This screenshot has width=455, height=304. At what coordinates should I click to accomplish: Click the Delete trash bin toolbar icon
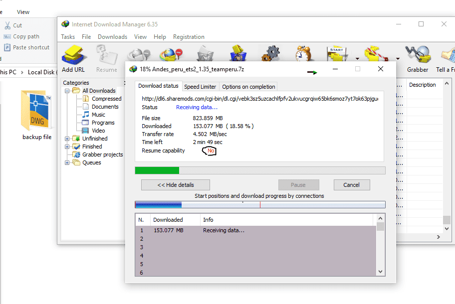[205, 54]
